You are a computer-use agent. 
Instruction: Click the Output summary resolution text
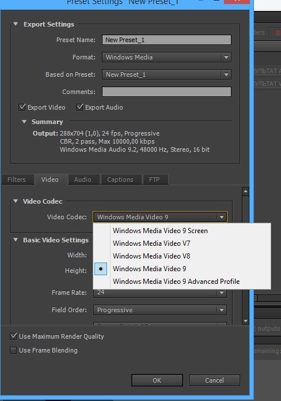109,133
